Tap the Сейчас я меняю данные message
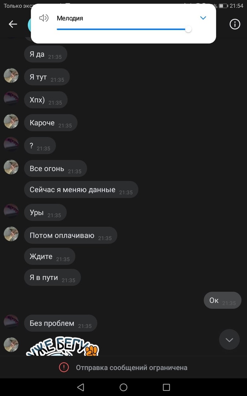 pyautogui.click(x=81, y=190)
